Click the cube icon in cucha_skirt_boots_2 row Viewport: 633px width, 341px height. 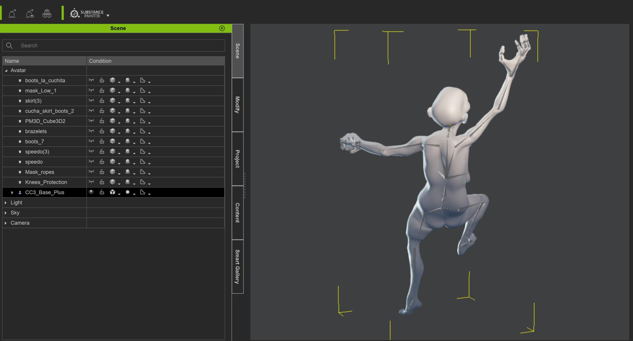112,111
